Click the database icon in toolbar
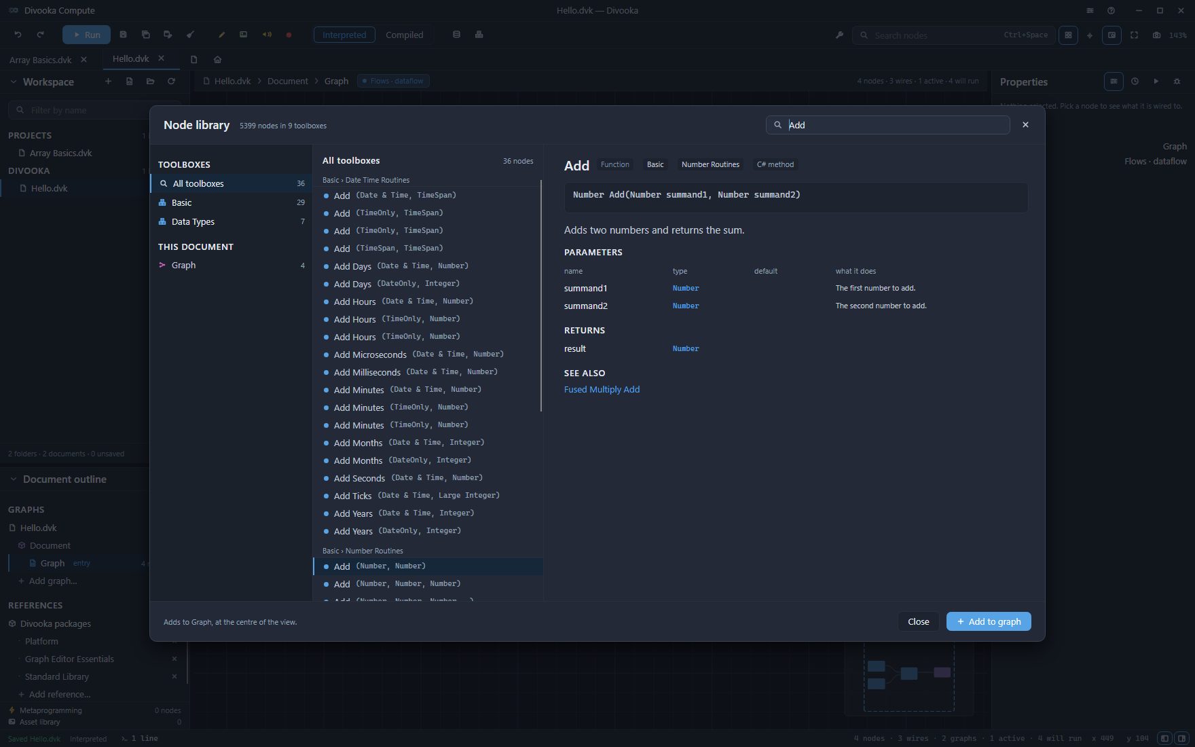 click(456, 35)
